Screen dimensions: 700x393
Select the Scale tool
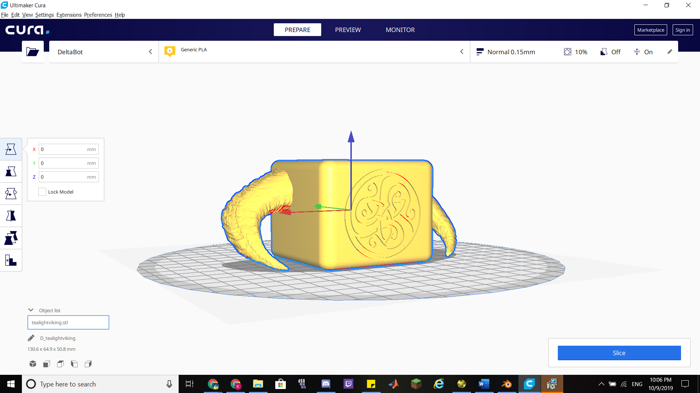11,171
